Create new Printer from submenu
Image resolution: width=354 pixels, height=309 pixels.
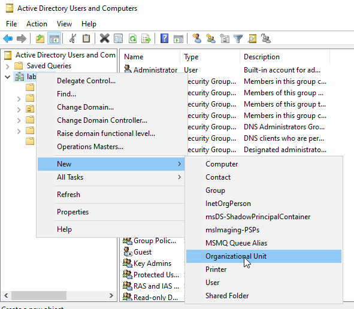click(264, 269)
